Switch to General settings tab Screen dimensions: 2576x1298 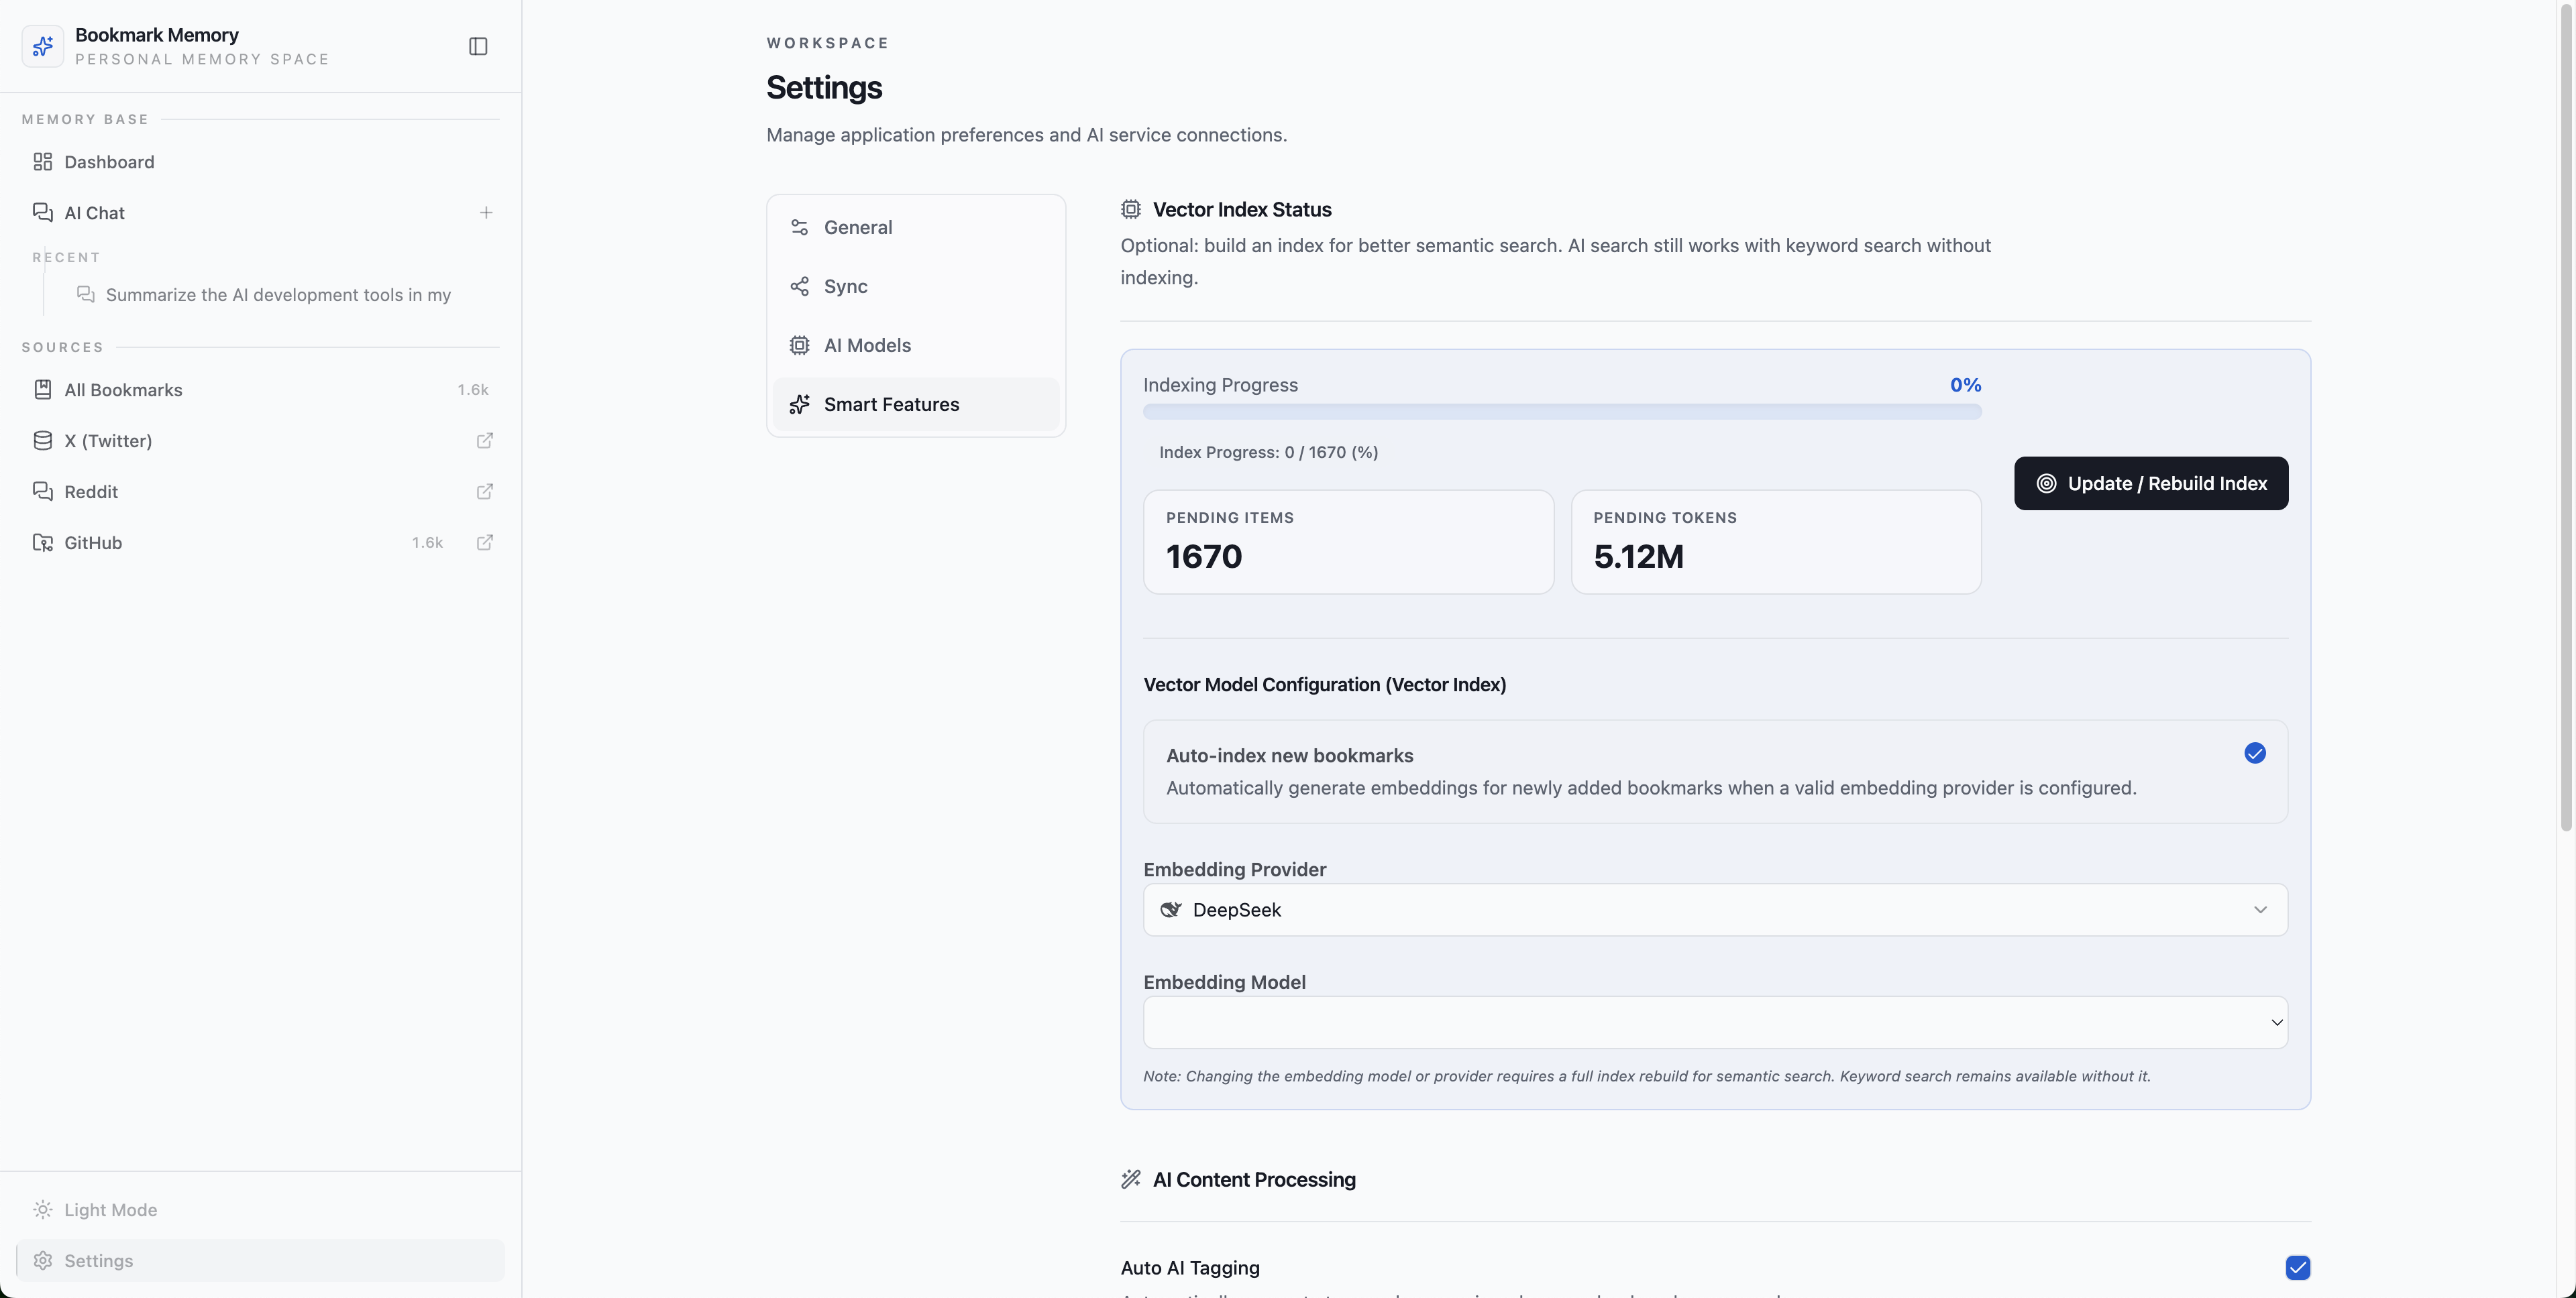[858, 228]
